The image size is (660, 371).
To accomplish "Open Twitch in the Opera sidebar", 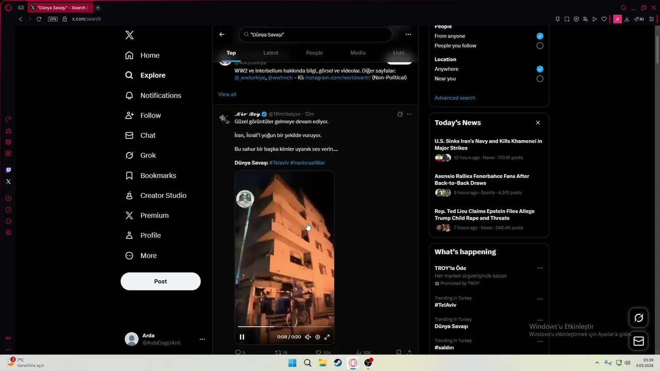I will 8,170.
